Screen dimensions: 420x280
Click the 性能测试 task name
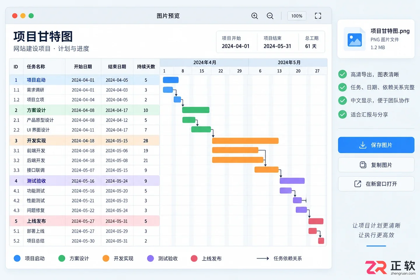pos(36,200)
